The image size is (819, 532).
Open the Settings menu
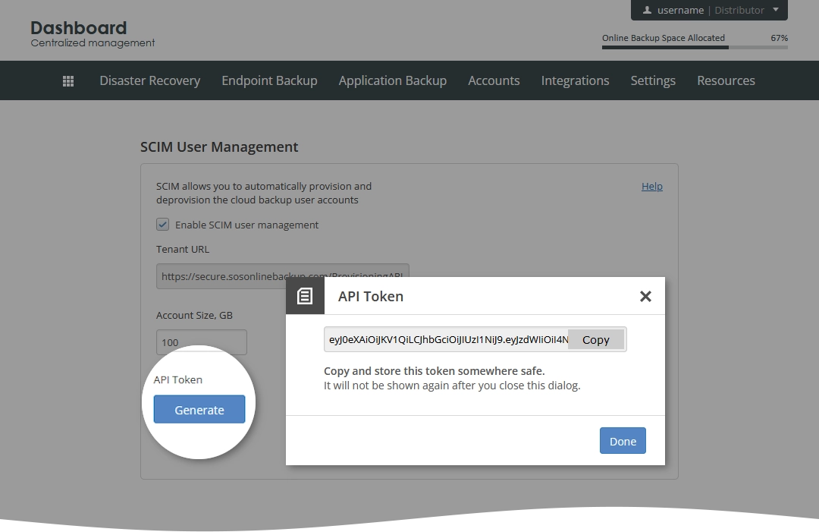click(x=653, y=80)
